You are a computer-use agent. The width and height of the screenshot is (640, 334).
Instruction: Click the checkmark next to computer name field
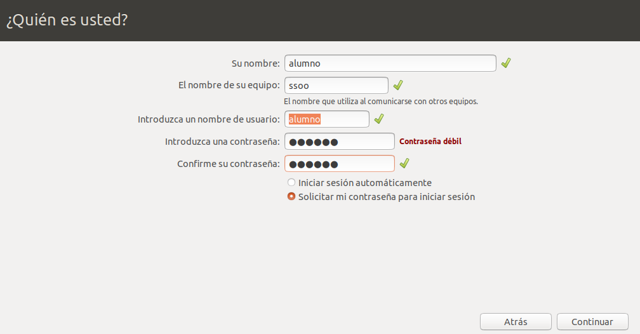click(x=398, y=85)
